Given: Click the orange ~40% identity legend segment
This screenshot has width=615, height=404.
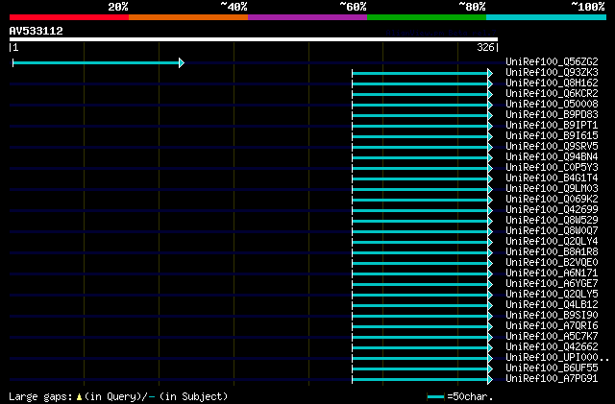Looking at the screenshot, I should click(x=188, y=17).
